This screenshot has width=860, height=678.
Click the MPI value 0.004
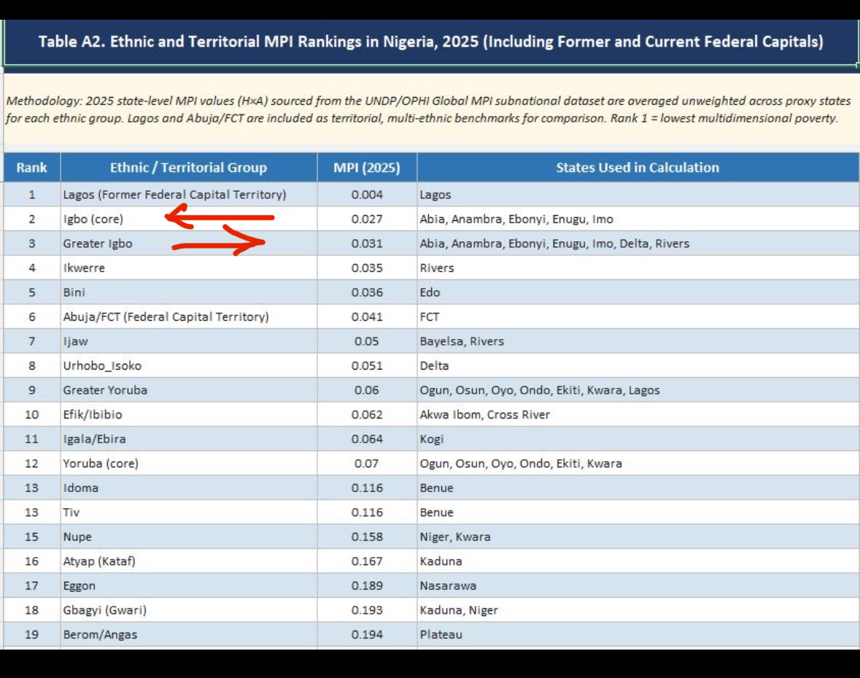point(367,195)
